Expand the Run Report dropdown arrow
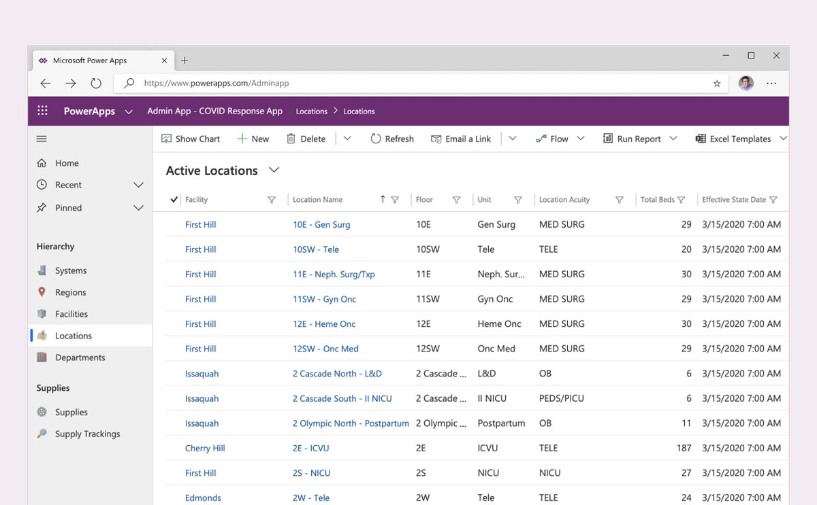This screenshot has height=505, width=817. click(x=673, y=139)
